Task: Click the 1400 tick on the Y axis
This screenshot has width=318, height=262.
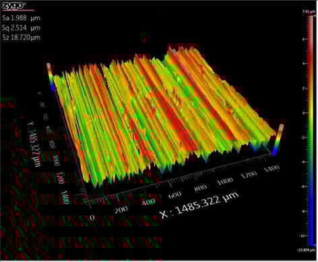Action: coord(65,197)
